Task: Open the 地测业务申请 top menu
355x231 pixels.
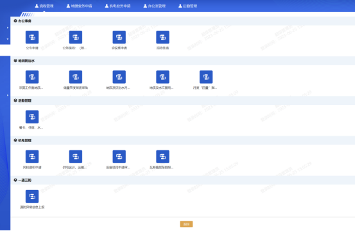Action: (x=79, y=6)
